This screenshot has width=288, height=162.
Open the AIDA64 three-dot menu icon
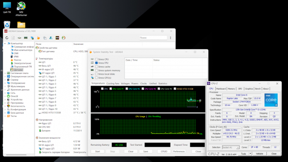[x=170, y=38]
